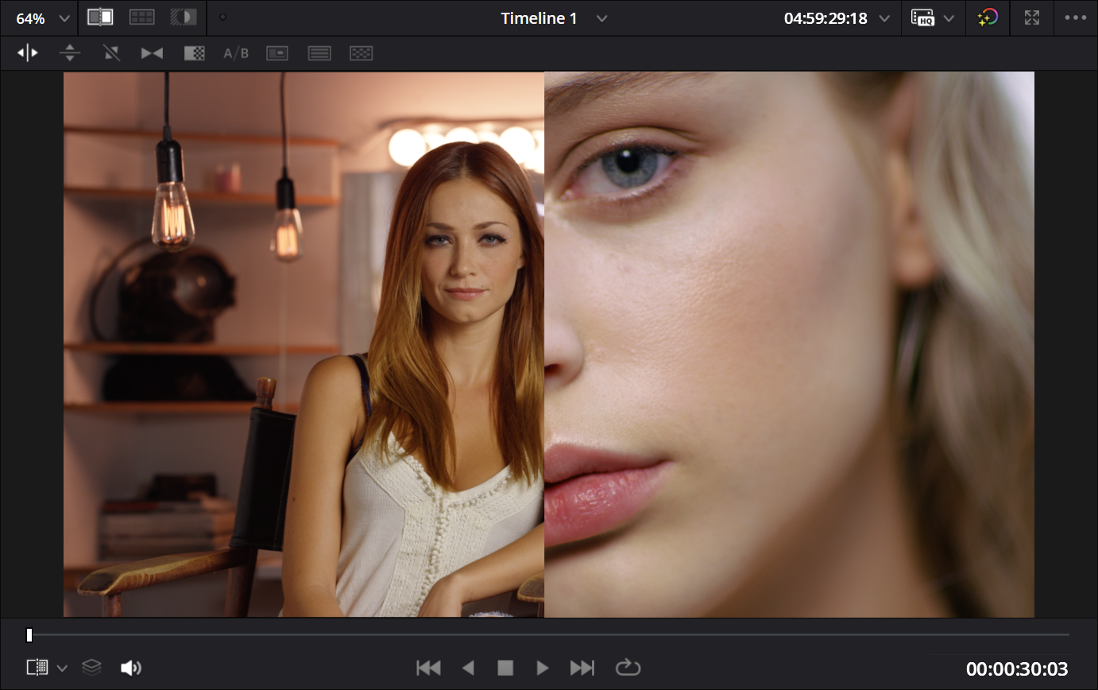Select the vertical wipe icon
The height and width of the screenshot is (690, 1098).
[70, 53]
